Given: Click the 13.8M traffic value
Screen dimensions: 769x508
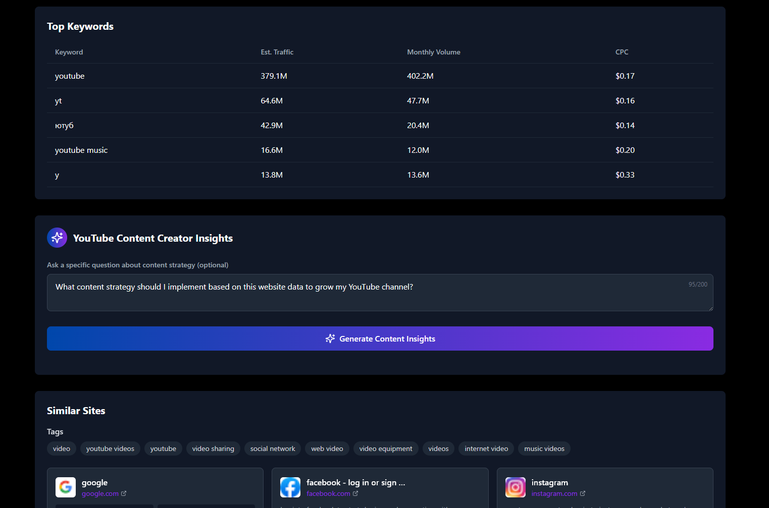Looking at the screenshot, I should (x=272, y=175).
